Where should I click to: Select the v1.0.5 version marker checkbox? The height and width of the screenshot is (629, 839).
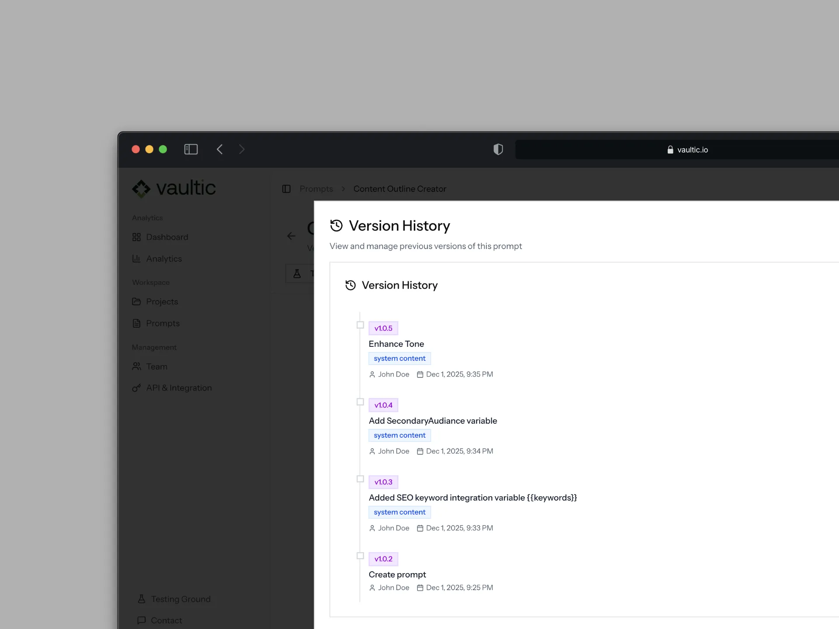click(360, 325)
